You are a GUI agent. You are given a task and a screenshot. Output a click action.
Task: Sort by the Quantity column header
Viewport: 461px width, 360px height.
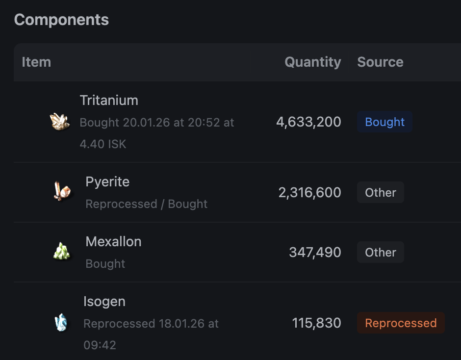(312, 62)
